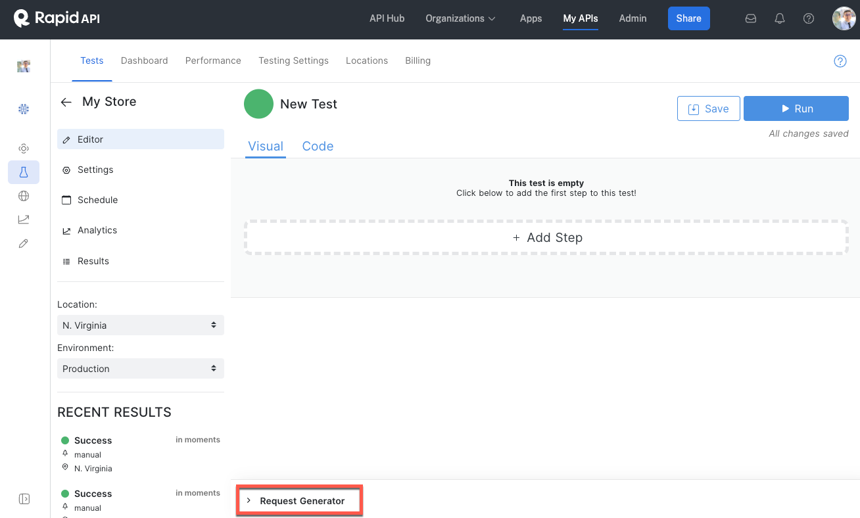The height and width of the screenshot is (518, 860).
Task: Open the Location dropdown N. Virginia
Action: click(141, 325)
